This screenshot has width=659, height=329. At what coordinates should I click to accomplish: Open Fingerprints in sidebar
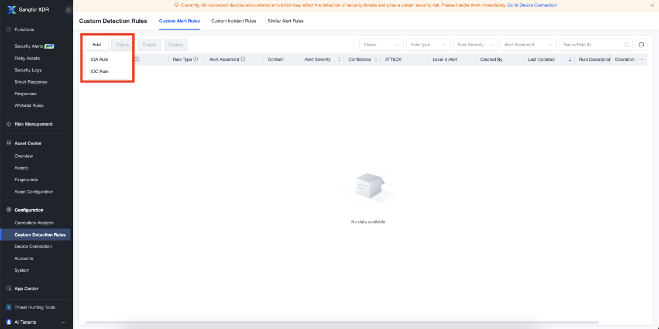pos(26,179)
